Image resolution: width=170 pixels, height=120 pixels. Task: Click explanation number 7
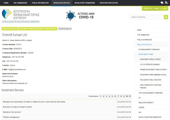pyautogui.click(x=118, y=96)
